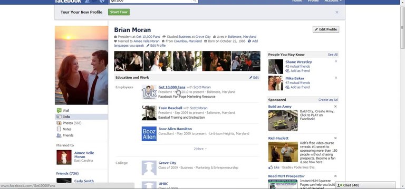Open the Rich Hazlett ad title
The width and height of the screenshot is (405, 189).
point(278,138)
